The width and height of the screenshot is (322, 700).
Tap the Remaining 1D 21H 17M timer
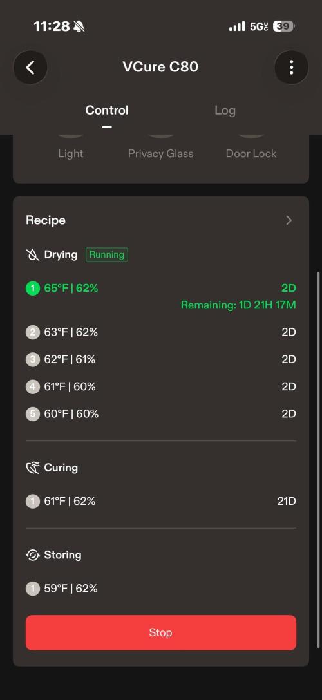238,305
